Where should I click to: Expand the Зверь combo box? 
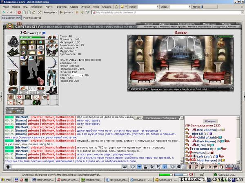click(189, 7)
